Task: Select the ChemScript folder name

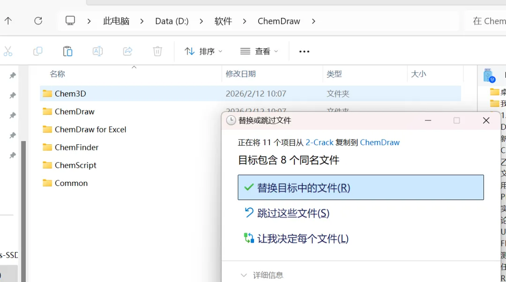Action: click(x=75, y=165)
